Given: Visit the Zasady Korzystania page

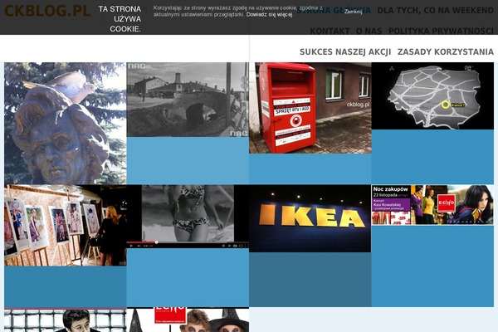Looking at the screenshot, I should pyautogui.click(x=446, y=51).
